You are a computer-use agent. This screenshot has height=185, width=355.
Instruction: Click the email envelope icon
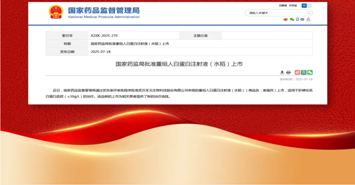tap(302, 20)
